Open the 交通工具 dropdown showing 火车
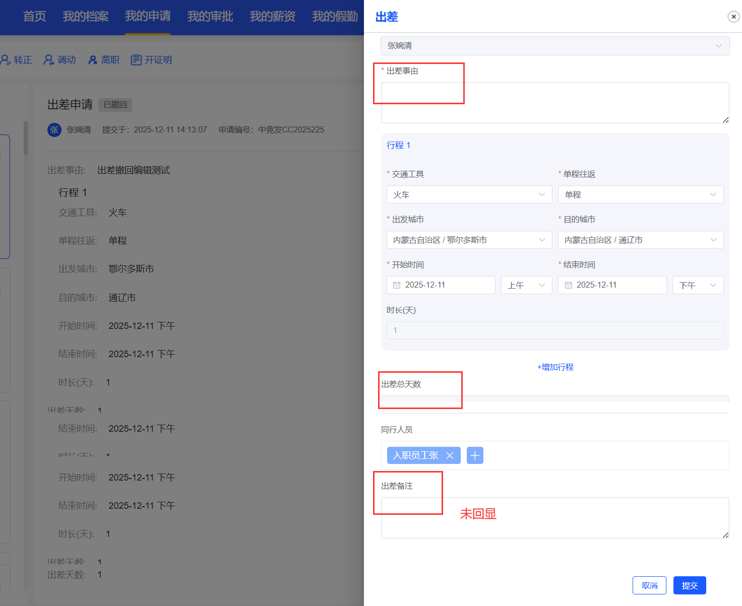 [469, 194]
